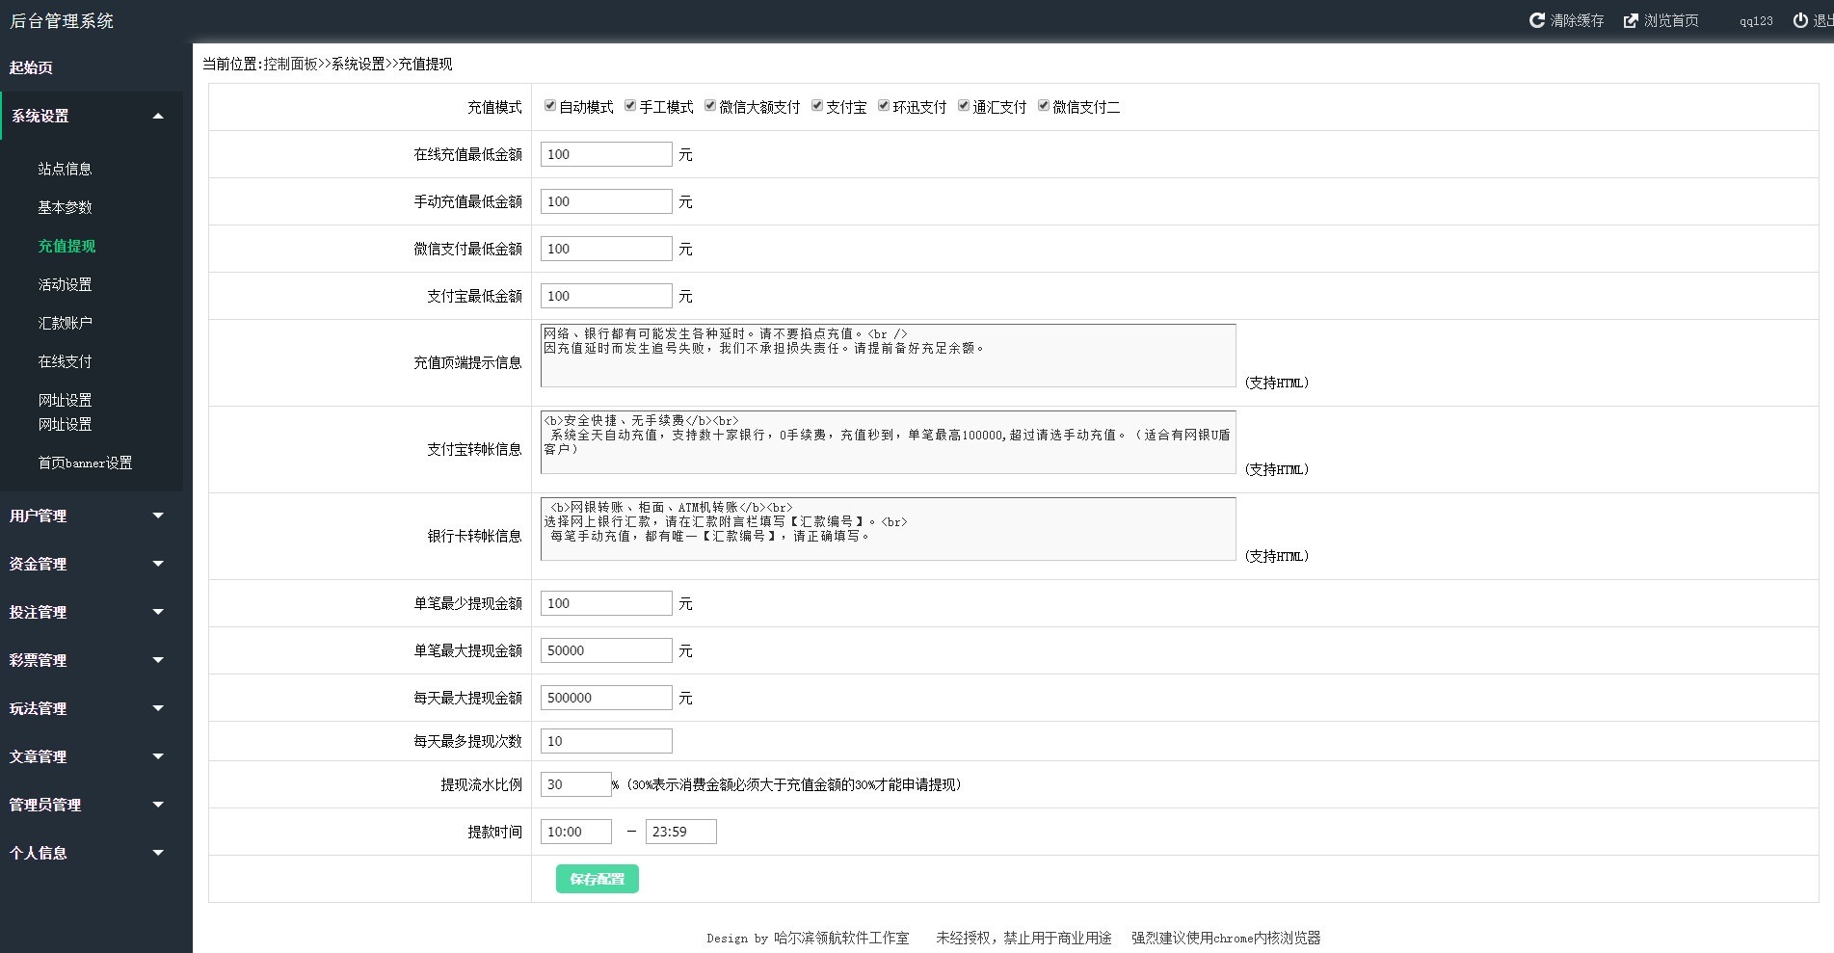The width and height of the screenshot is (1834, 953).
Task: Open 首页banner设置 page
Action: tap(85, 463)
